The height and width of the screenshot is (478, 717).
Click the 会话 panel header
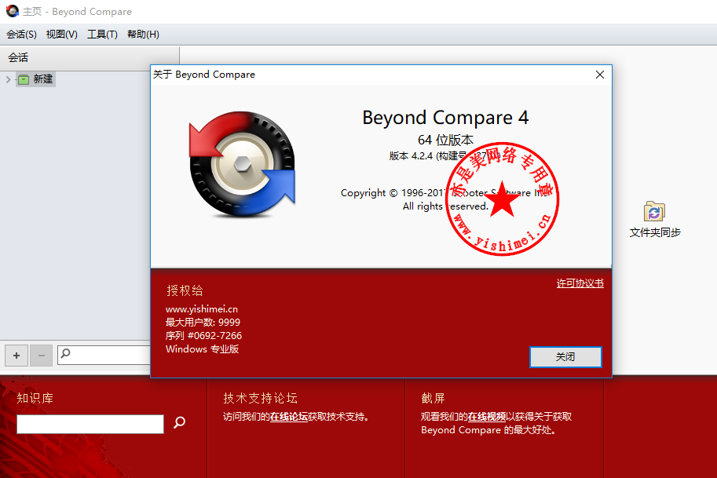90,57
